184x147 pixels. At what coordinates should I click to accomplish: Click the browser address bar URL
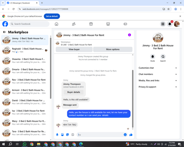[x=45, y=9]
